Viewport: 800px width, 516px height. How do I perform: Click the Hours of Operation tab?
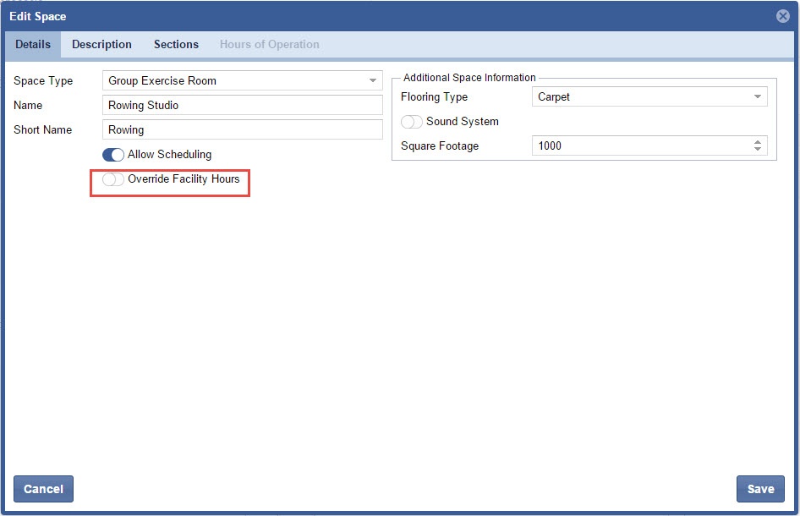269,45
